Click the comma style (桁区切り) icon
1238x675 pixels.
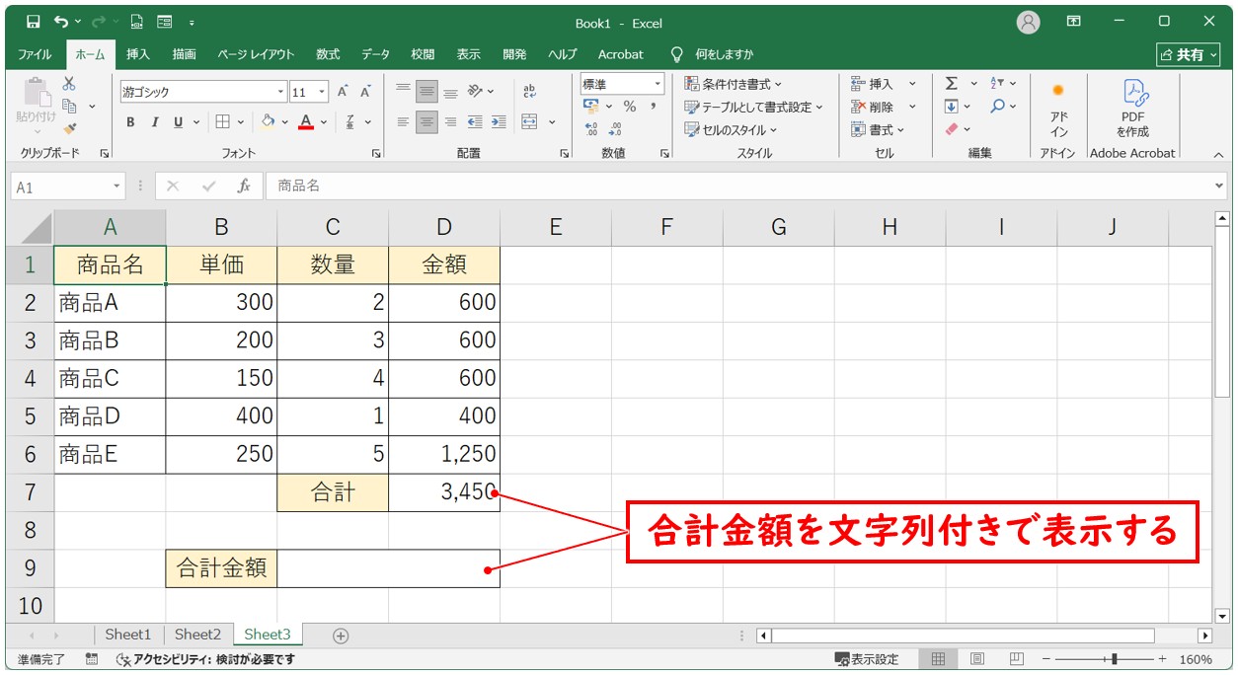(x=653, y=106)
